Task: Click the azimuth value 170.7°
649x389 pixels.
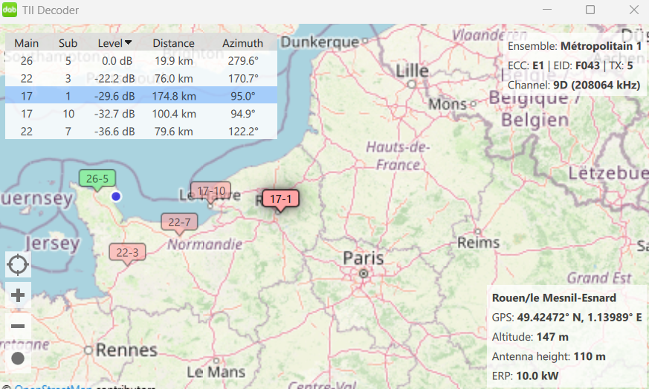Action: [243, 78]
